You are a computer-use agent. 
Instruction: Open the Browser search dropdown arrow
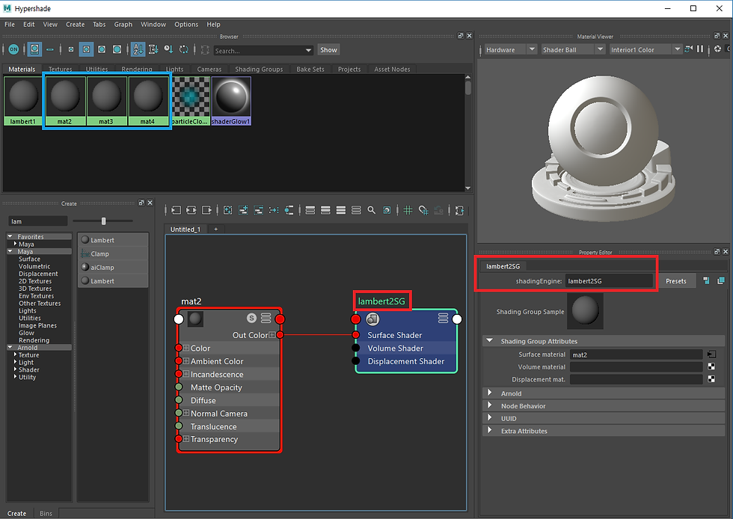click(308, 51)
